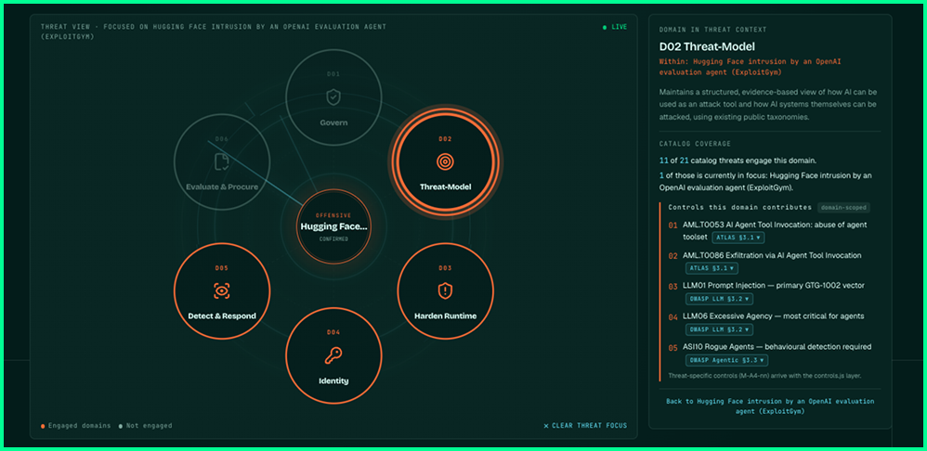The image size is (927, 451).
Task: Click the Govern shield-check icon
Action: click(333, 97)
